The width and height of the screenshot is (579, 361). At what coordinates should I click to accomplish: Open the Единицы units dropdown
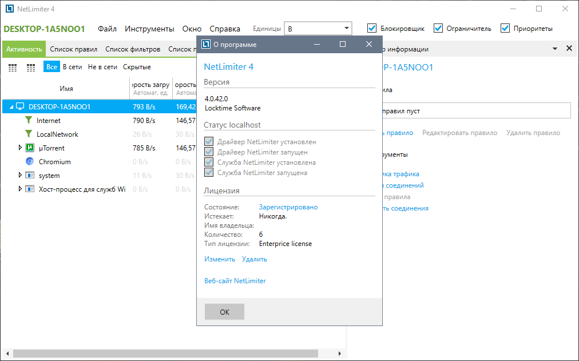click(318, 29)
